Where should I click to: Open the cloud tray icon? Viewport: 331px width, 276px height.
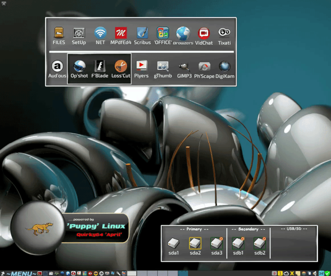point(286,274)
